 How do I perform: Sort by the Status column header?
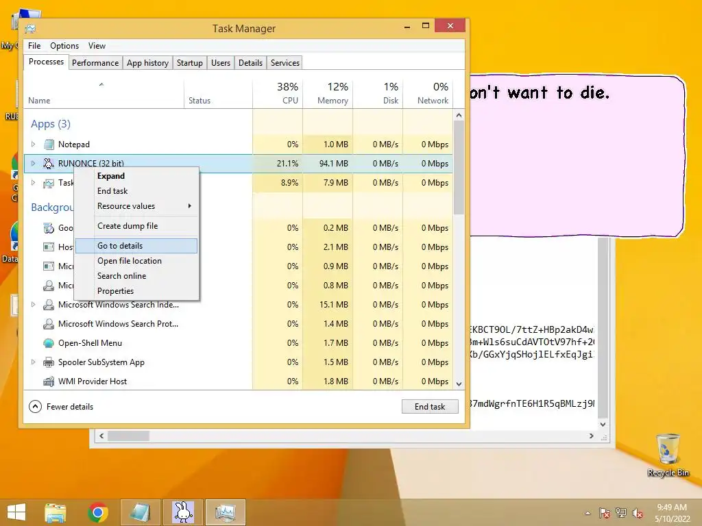tap(218, 94)
